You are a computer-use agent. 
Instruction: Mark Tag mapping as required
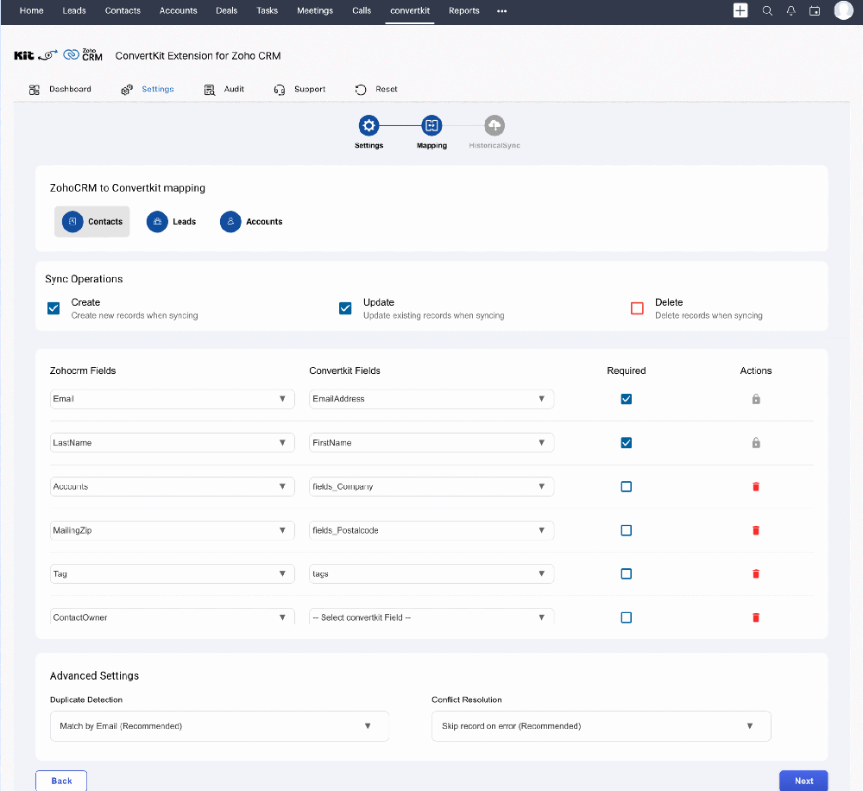click(626, 573)
